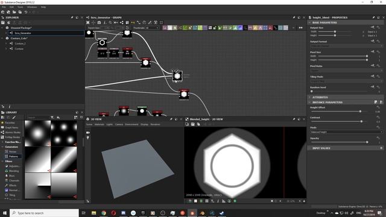
Task: Toggle lock icon in 2D View bottom bar
Action: (x=304, y=201)
